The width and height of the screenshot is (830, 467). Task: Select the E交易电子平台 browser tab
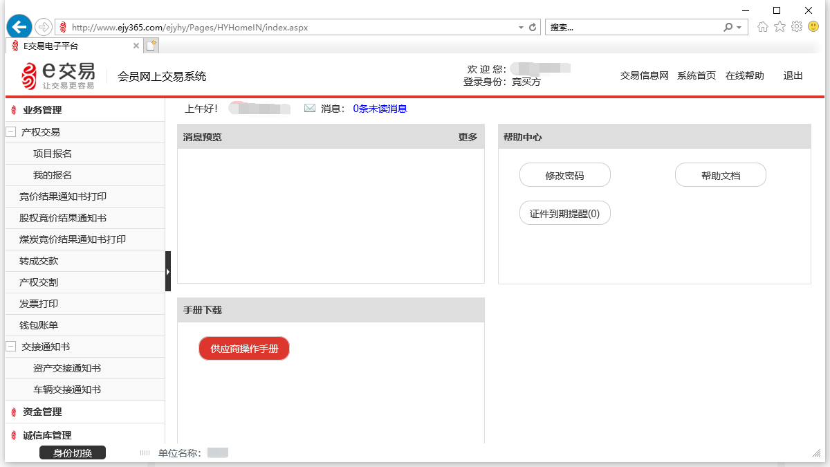(x=75, y=46)
